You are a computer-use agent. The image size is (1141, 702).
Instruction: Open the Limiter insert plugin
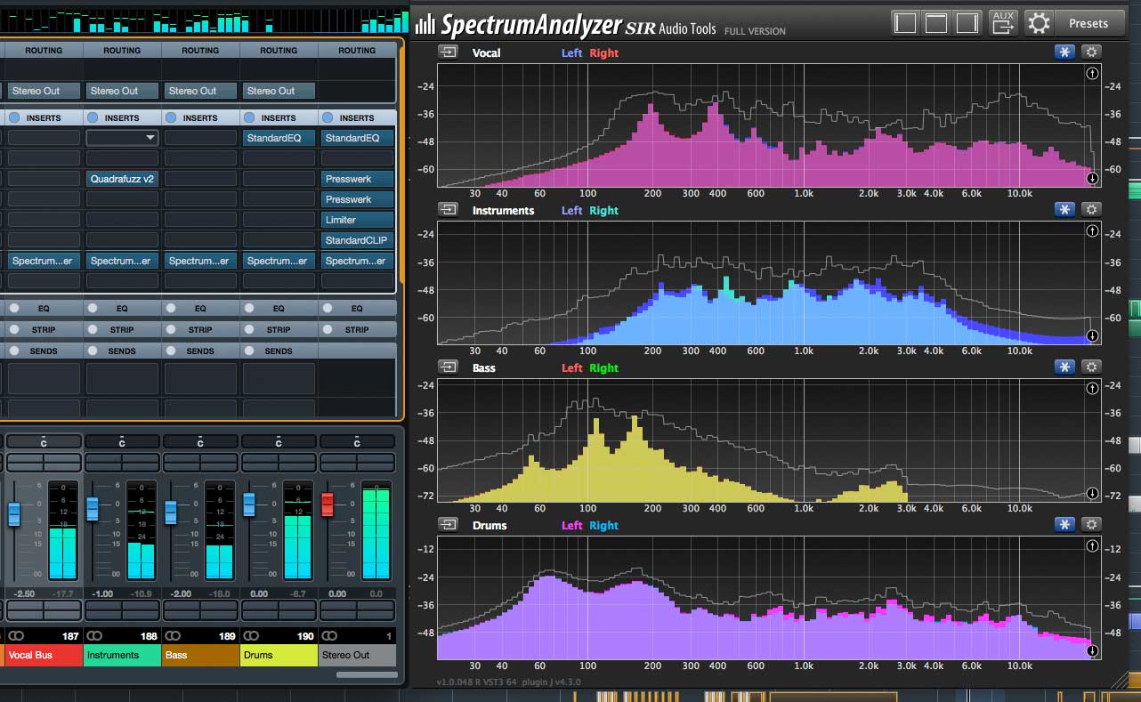point(357,220)
